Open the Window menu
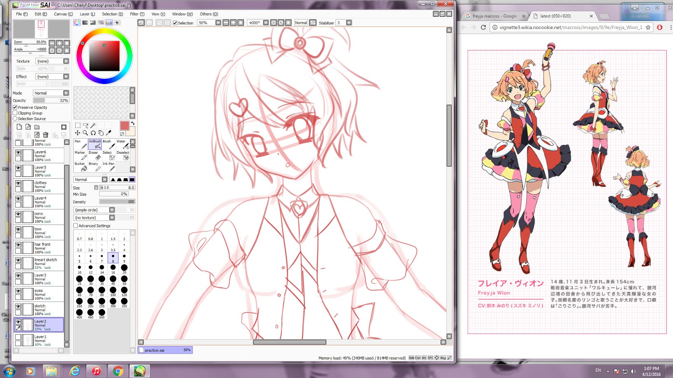673x378 pixels. [x=183, y=14]
